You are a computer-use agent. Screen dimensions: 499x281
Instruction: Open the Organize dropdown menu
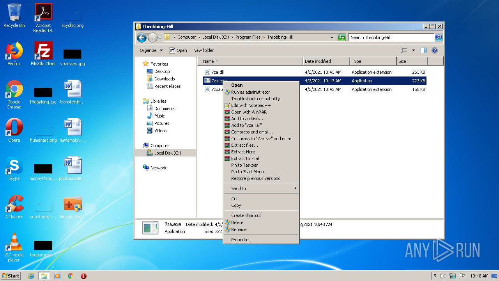tap(151, 50)
